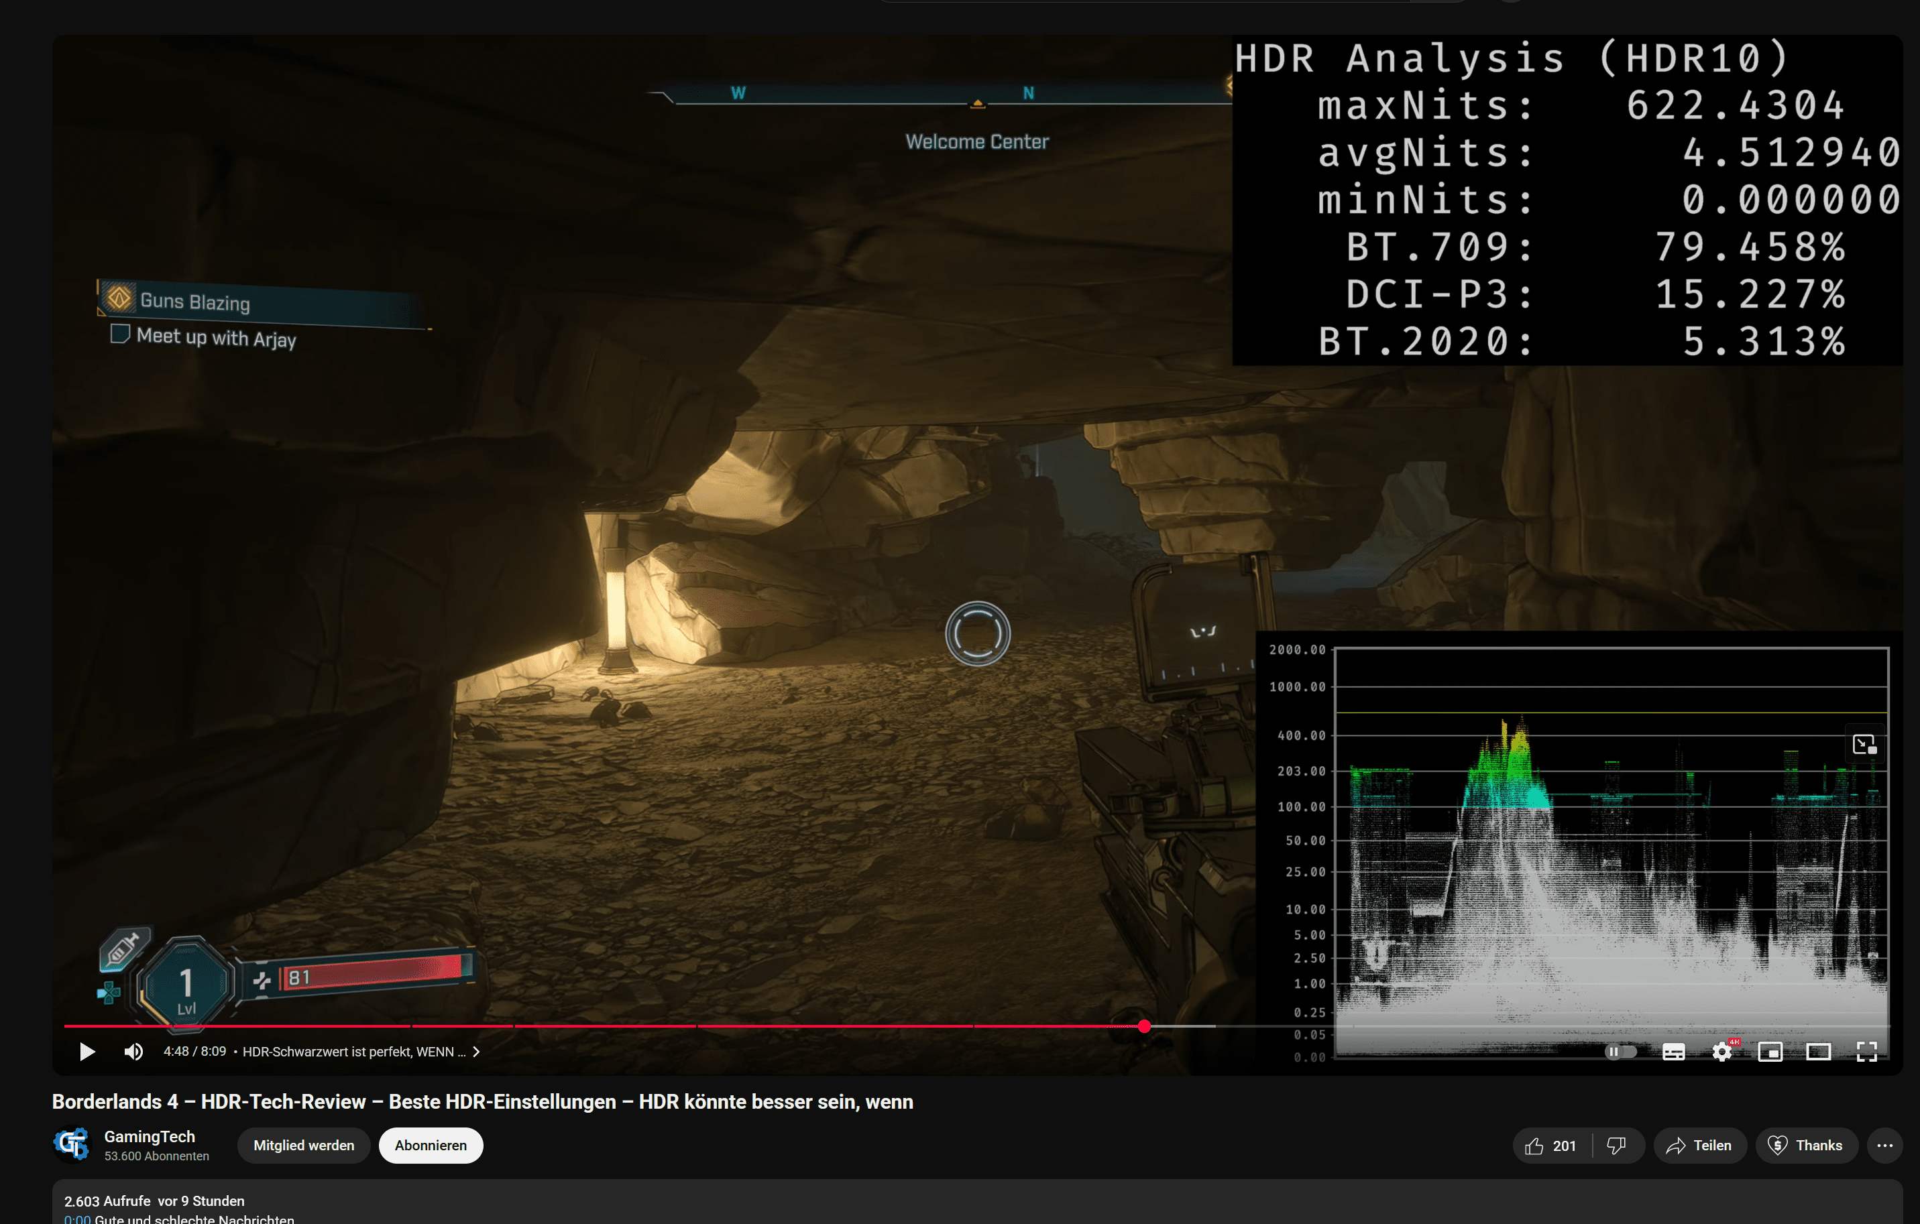Dislike the video
Screen dimensions: 1920x1224
point(1616,1145)
